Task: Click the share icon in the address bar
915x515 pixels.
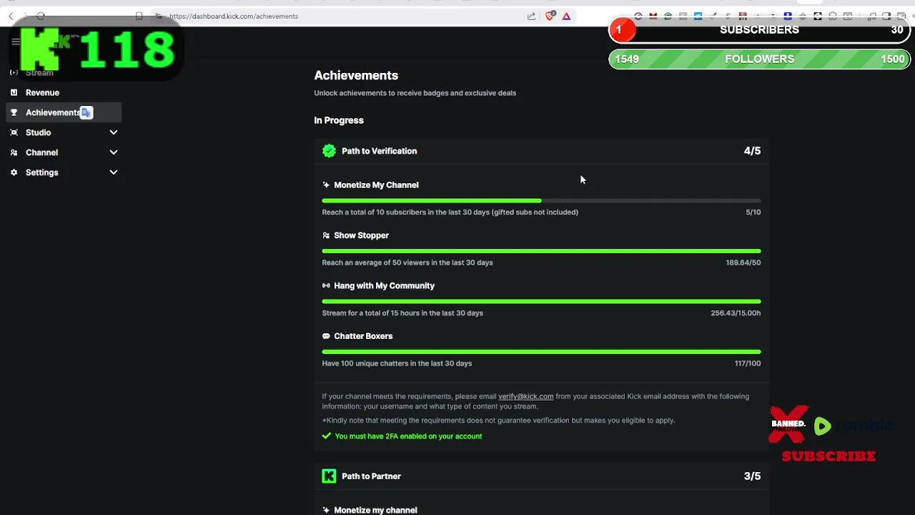Action: click(531, 16)
